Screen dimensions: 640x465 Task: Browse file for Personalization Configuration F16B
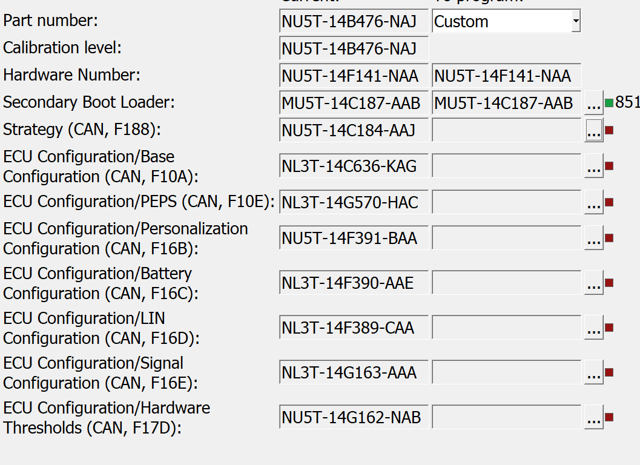pyautogui.click(x=593, y=239)
